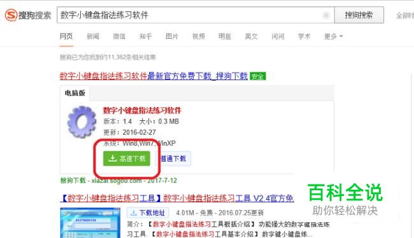This screenshot has height=238, width=414.
Task: Click the 普通下载 button
Action: tap(173, 158)
